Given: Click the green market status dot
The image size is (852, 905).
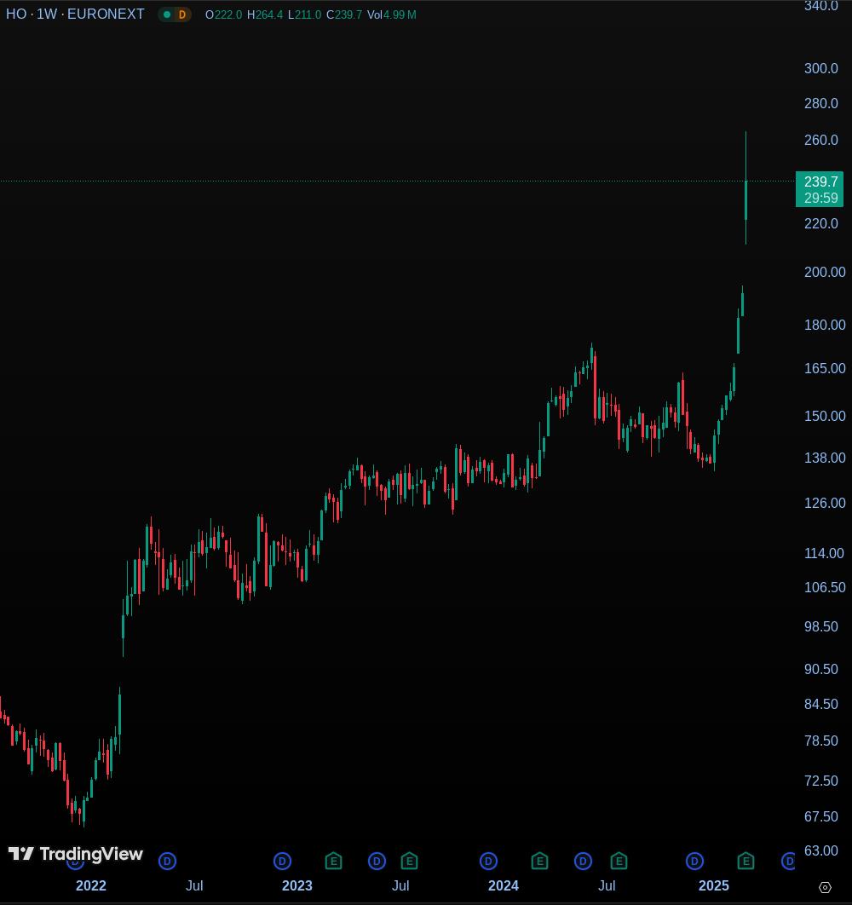Looking at the screenshot, I should coord(167,14).
